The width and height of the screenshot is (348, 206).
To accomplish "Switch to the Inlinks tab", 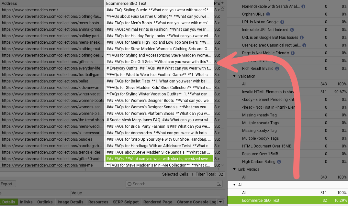I will tap(26, 202).
